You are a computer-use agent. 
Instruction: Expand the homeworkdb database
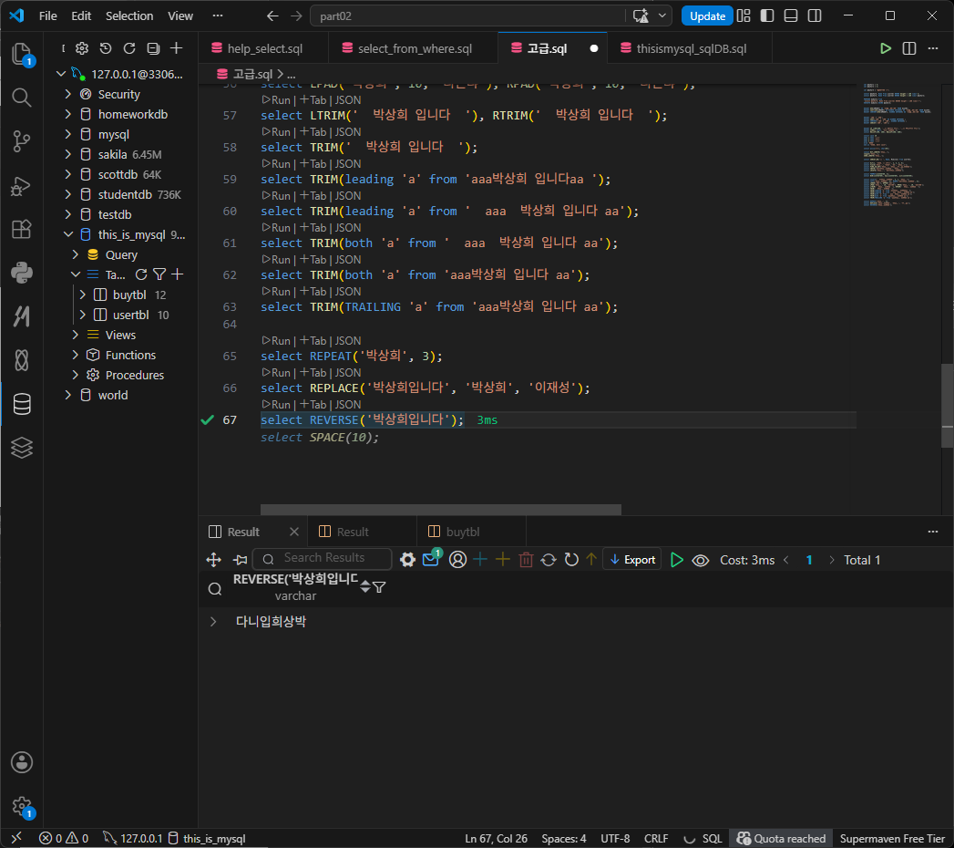point(68,115)
